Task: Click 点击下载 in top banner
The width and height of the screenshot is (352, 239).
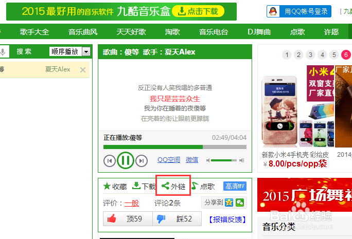Action: coord(198,11)
